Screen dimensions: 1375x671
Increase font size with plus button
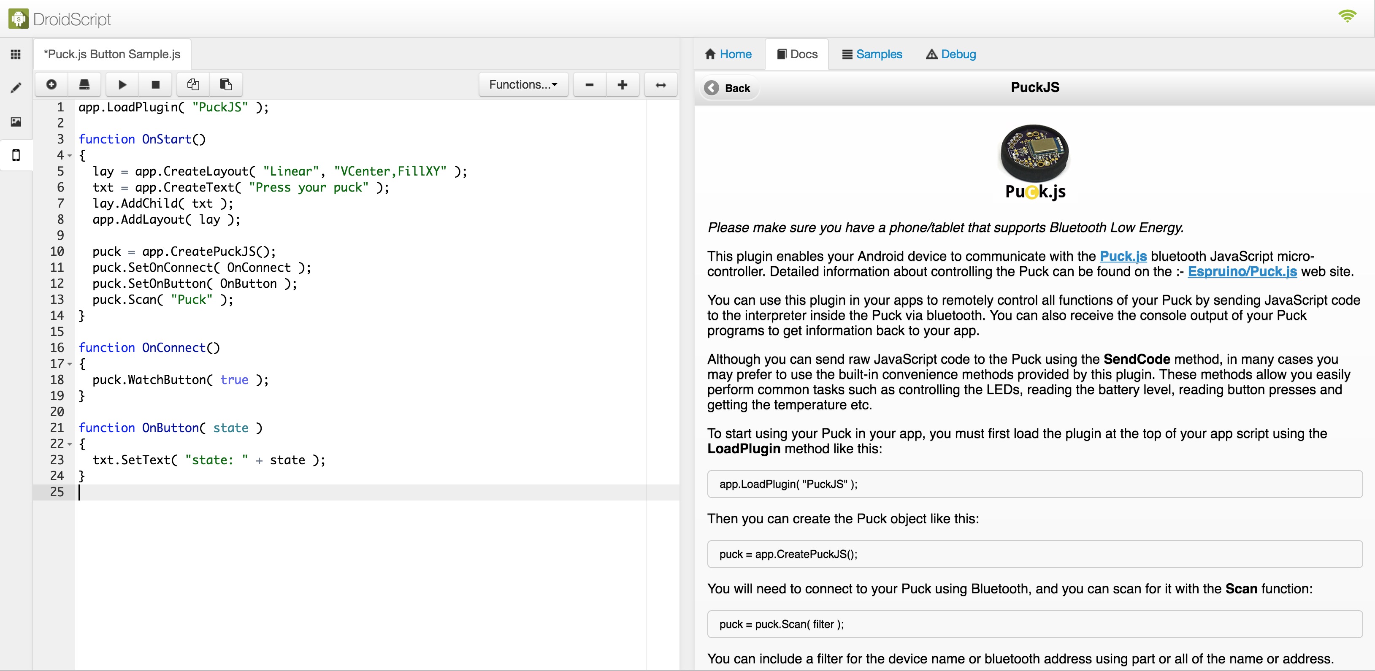click(x=623, y=84)
